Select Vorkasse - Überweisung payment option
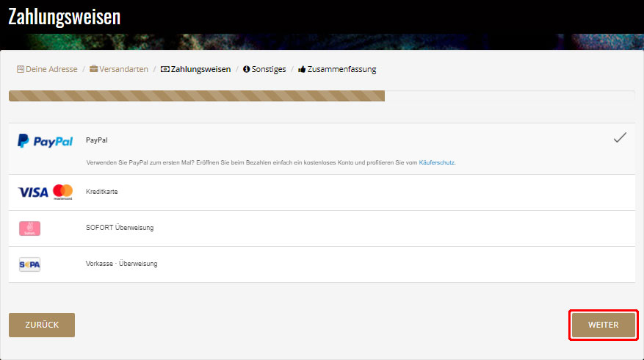The height and width of the screenshot is (360, 644). (x=121, y=264)
